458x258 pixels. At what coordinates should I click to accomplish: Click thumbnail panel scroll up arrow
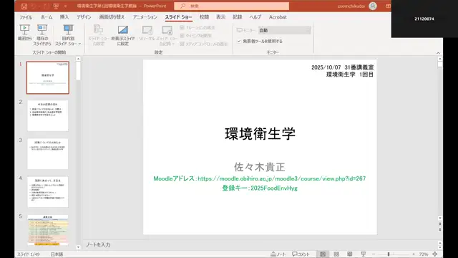(x=78, y=59)
